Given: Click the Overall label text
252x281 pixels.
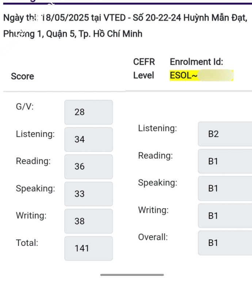Looking at the screenshot, I should point(153,237).
